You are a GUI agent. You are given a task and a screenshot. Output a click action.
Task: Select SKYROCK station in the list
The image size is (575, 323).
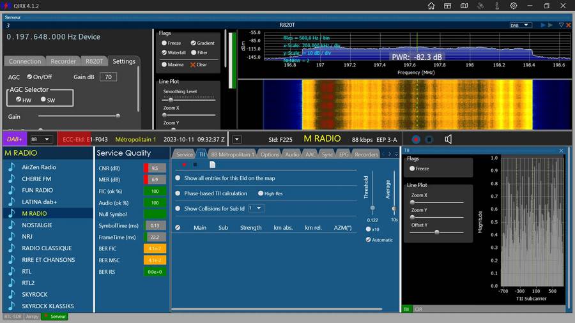(x=34, y=294)
